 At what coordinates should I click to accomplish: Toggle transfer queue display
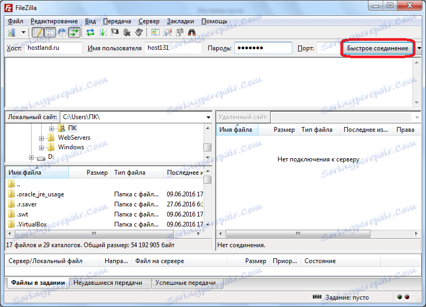coord(74,33)
